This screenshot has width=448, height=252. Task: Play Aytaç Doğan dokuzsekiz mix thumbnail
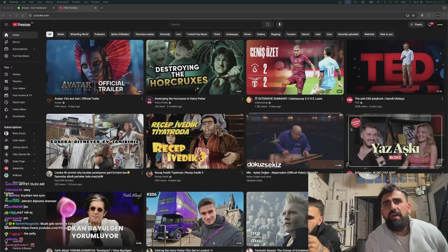pos(295,141)
